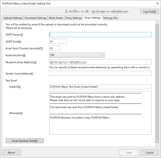
Task: Focus the SMTP Server input field
Action: (x=100, y=35)
